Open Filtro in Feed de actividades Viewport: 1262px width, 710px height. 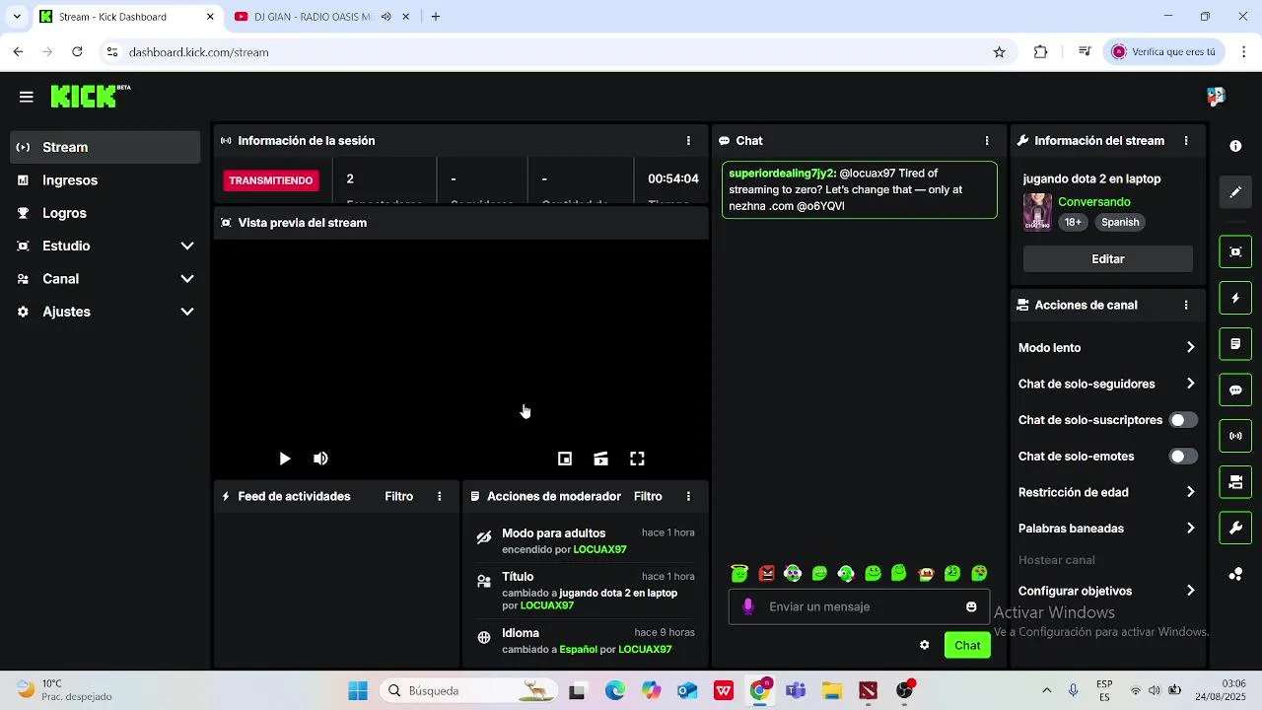(399, 496)
